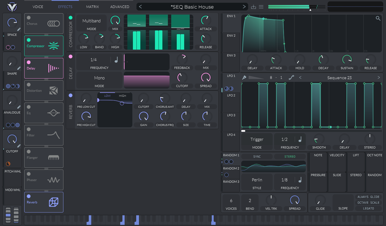The image size is (386, 226).
Task: Click the VELOCITY modulation source
Action: tap(337, 162)
